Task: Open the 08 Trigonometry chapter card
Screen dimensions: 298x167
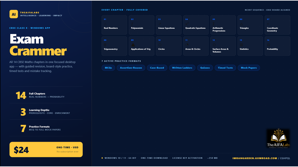Action: coord(114,46)
